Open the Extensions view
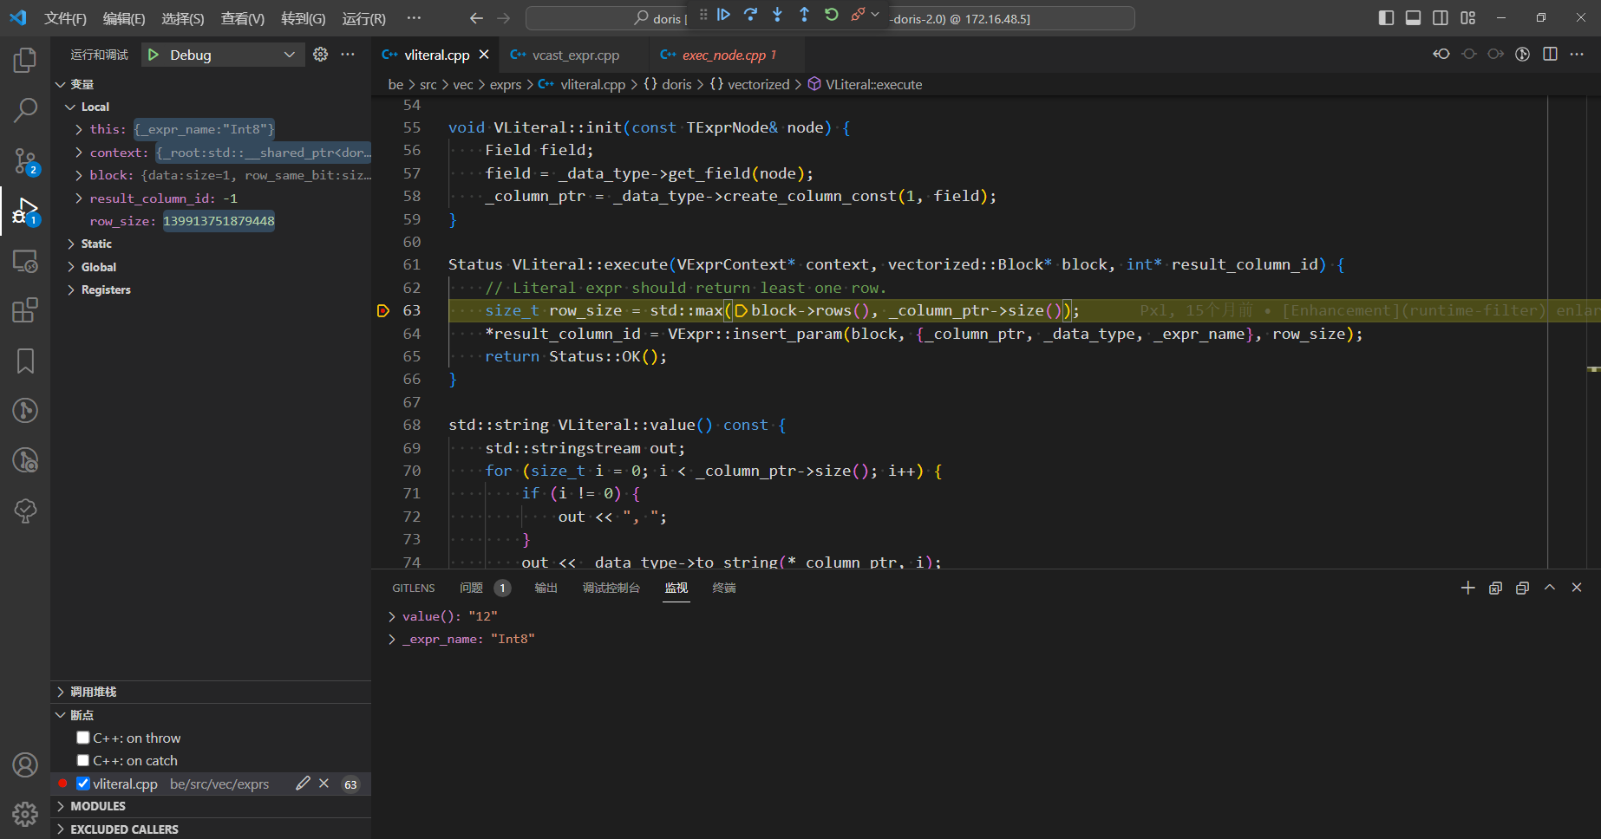The image size is (1601, 839). 25,310
